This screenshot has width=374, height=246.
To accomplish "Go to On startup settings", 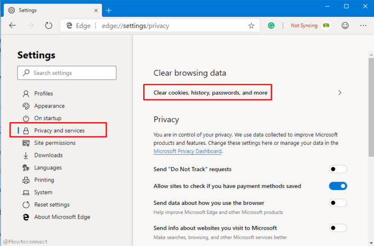I will 48,118.
